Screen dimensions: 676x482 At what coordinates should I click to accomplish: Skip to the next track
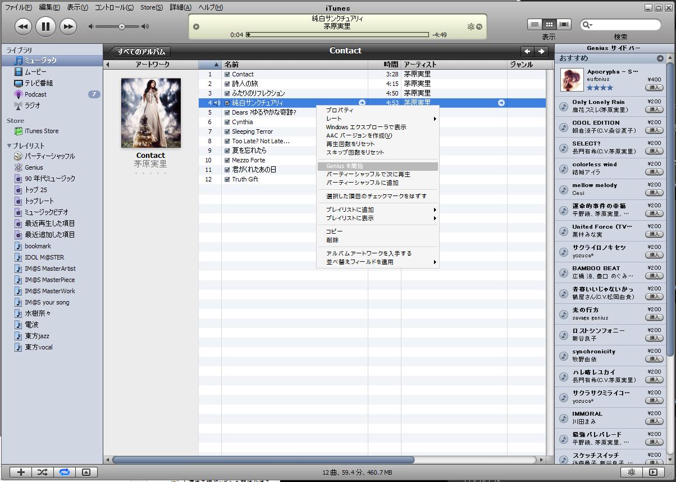click(68, 26)
